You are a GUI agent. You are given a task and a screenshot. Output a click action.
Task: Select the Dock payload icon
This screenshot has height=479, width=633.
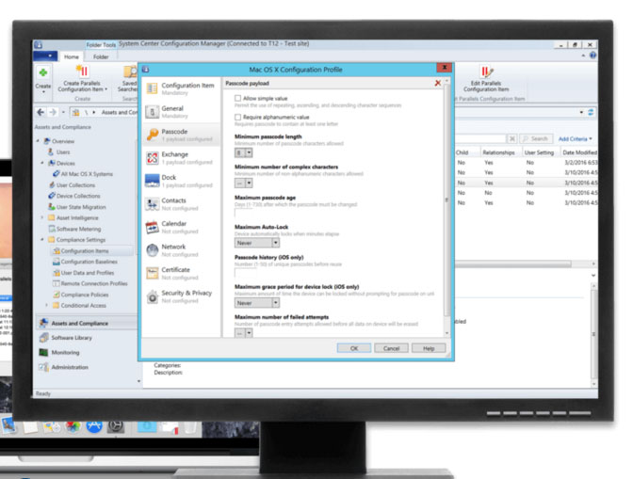[153, 181]
